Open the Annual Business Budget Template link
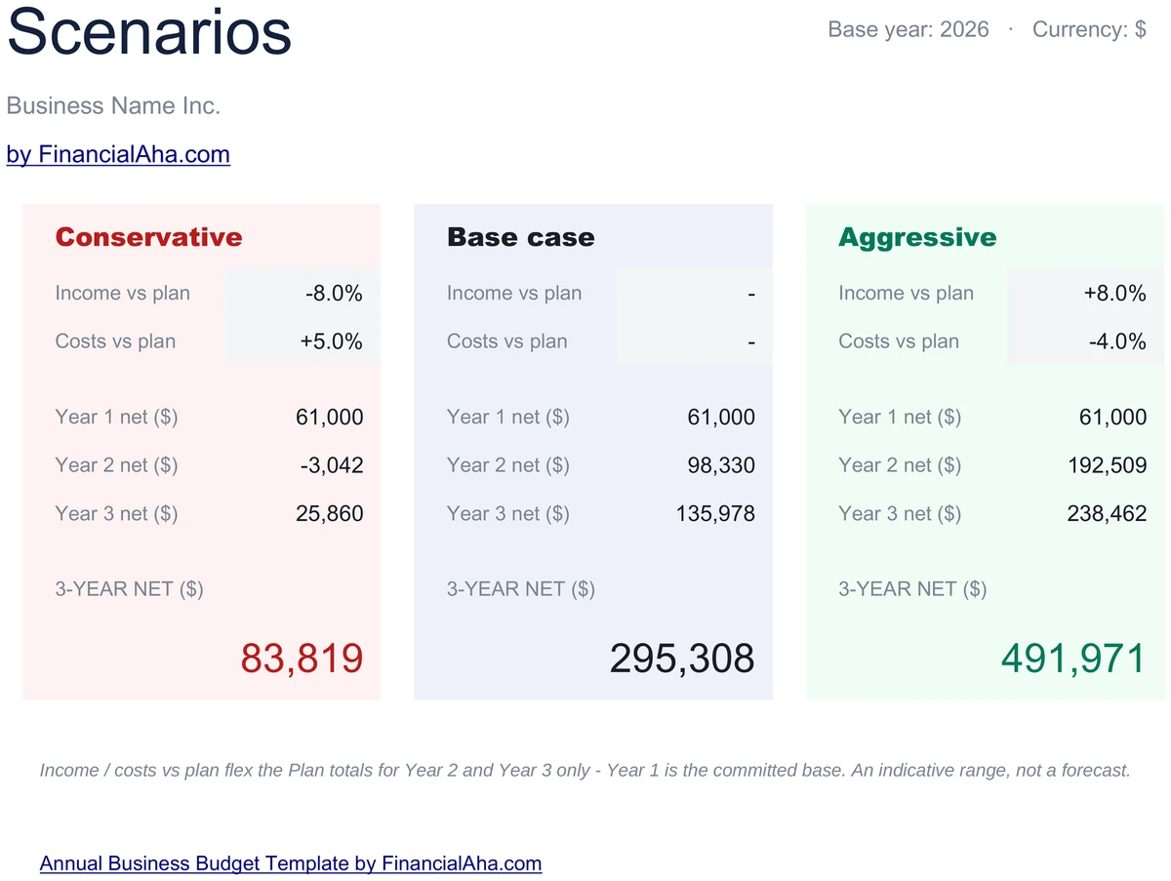 (291, 863)
